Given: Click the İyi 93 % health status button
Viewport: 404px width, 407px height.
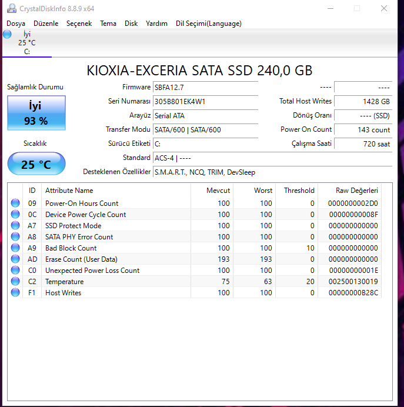Looking at the screenshot, I should pos(36,113).
